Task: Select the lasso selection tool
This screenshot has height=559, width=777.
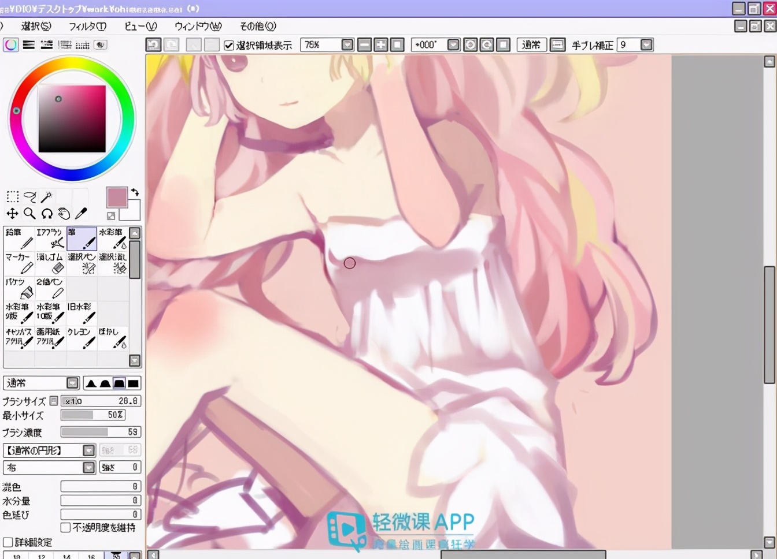Action: pos(29,197)
